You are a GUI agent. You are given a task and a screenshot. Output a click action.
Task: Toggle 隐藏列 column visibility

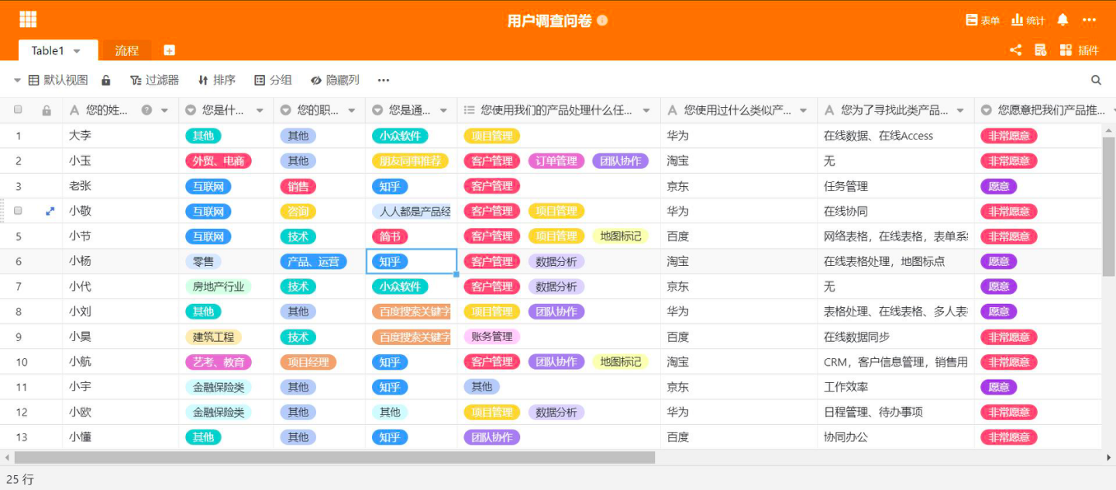(335, 80)
